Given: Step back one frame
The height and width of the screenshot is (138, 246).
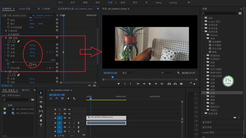Looking at the screenshot, I should [x=144, y=84].
